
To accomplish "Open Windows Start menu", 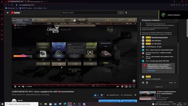I will pyautogui.click(x=2, y=104).
